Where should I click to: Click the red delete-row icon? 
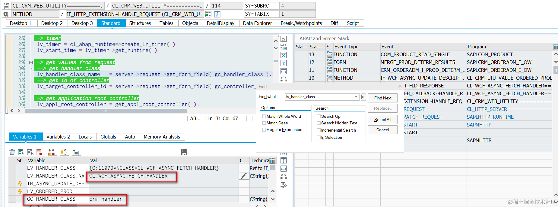click(39, 152)
